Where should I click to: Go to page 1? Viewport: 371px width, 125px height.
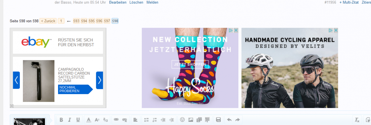[x=61, y=21]
